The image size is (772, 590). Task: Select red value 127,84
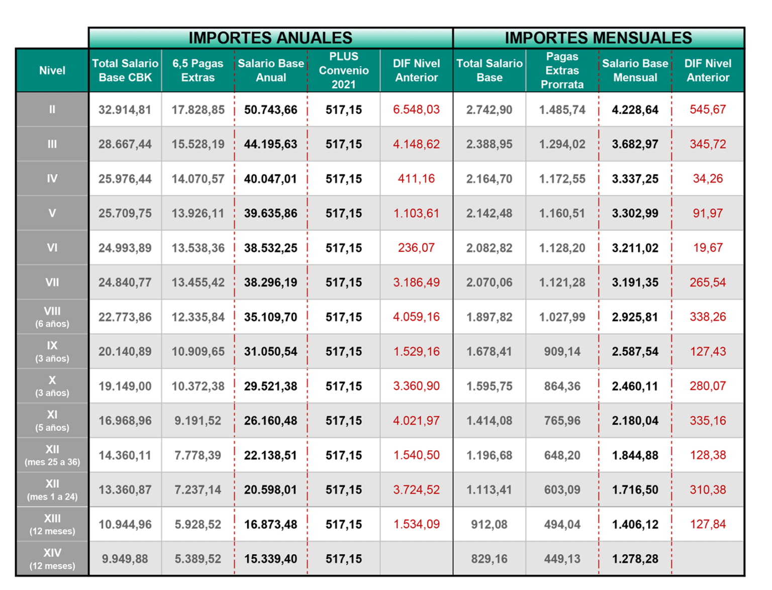(708, 525)
